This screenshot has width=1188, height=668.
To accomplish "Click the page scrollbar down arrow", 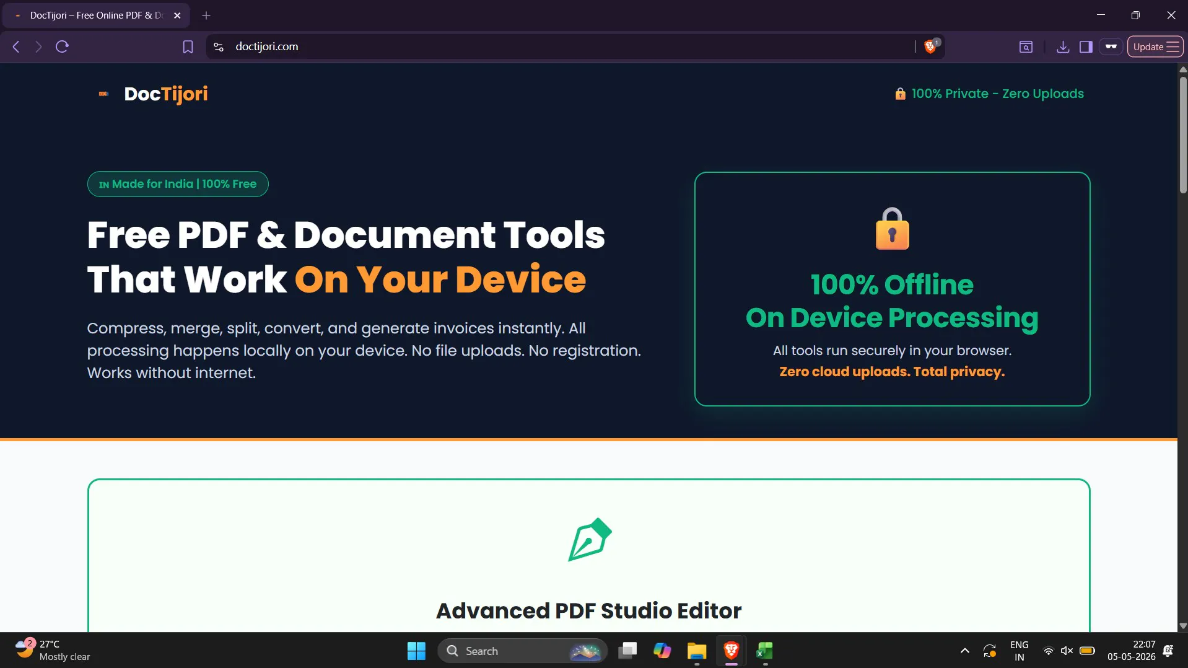I will [1182, 626].
